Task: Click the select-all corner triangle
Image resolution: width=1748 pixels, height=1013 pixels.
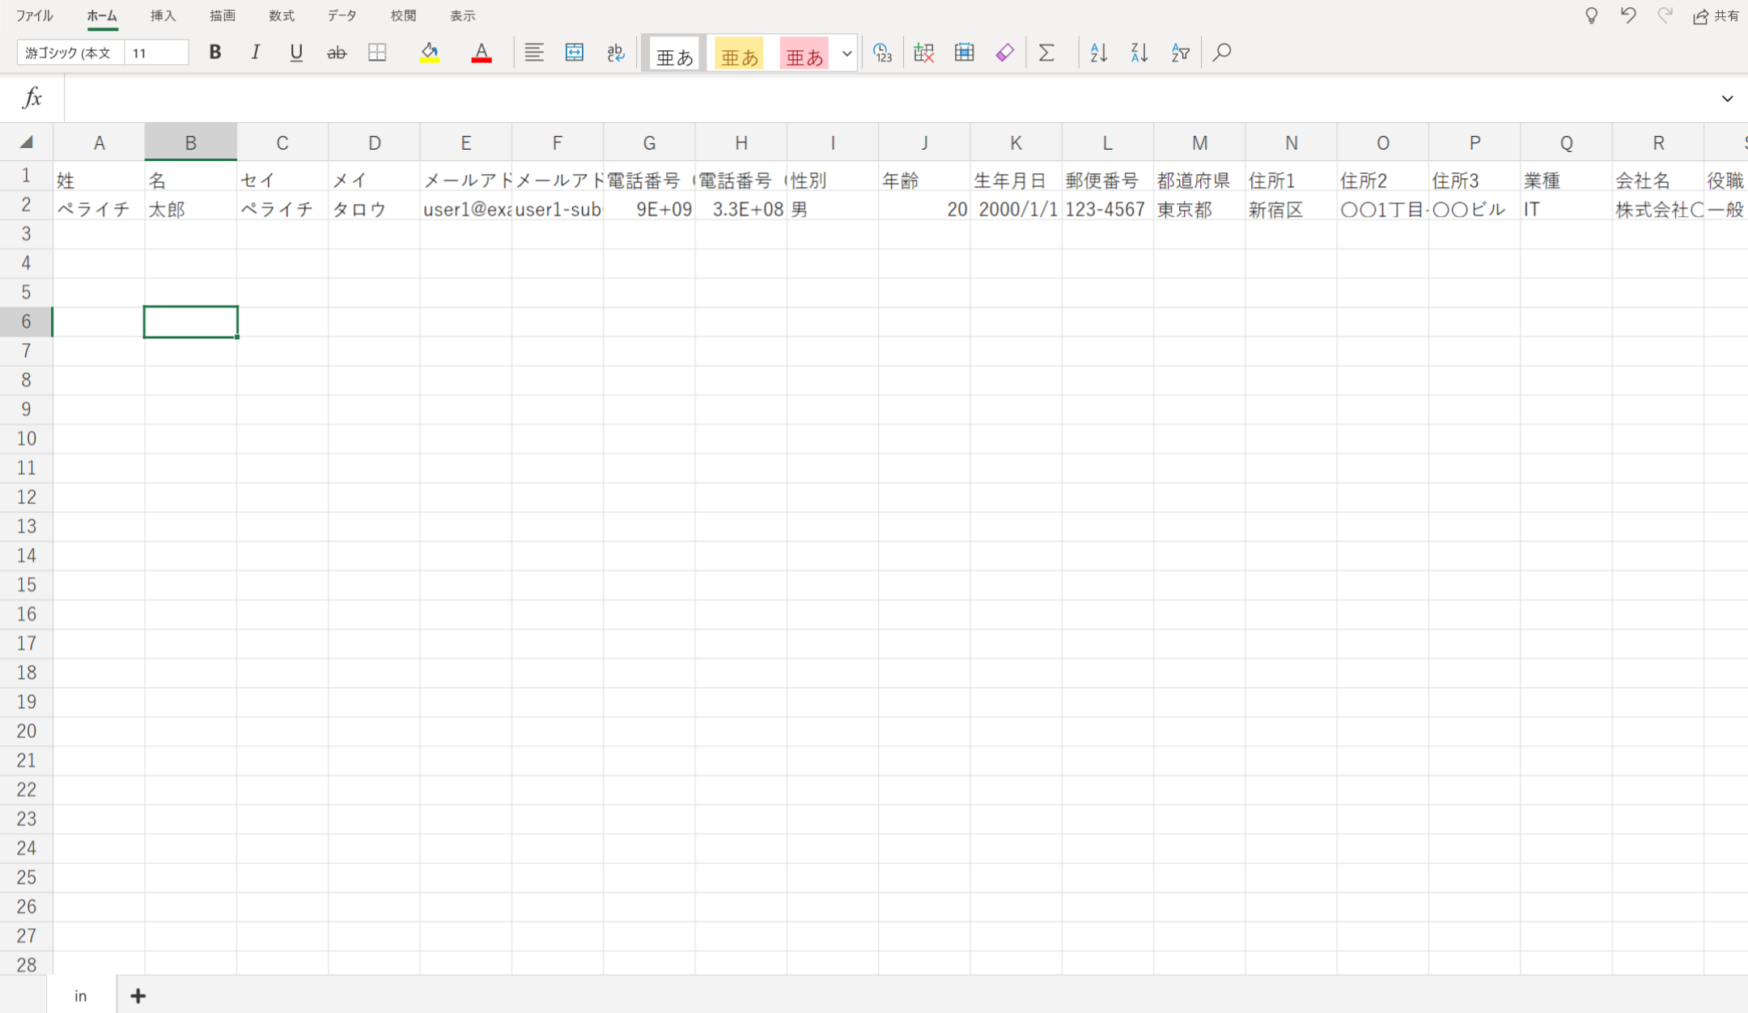Action: tap(26, 142)
